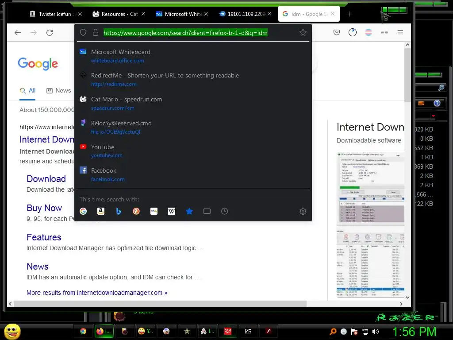
Task: Open the Features sitelink
Action: click(44, 237)
